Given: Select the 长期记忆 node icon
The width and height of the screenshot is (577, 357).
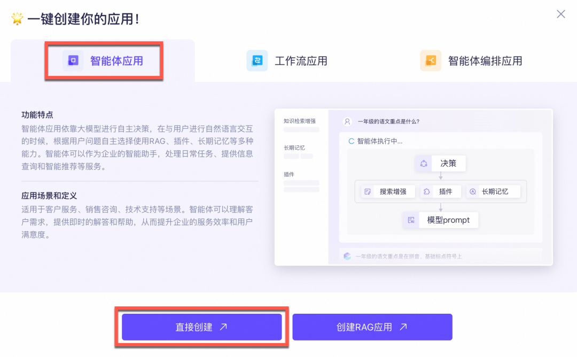Looking at the screenshot, I should tap(471, 191).
